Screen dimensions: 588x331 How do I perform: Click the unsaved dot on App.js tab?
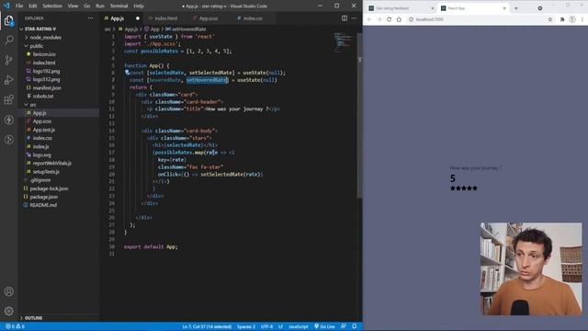[138, 18]
